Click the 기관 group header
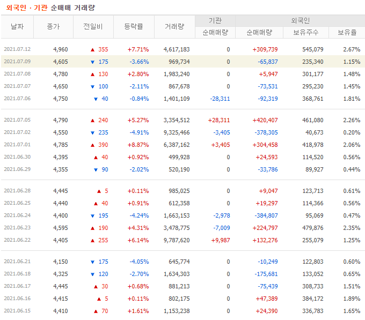This screenshot has width=365, height=320. click(x=215, y=21)
